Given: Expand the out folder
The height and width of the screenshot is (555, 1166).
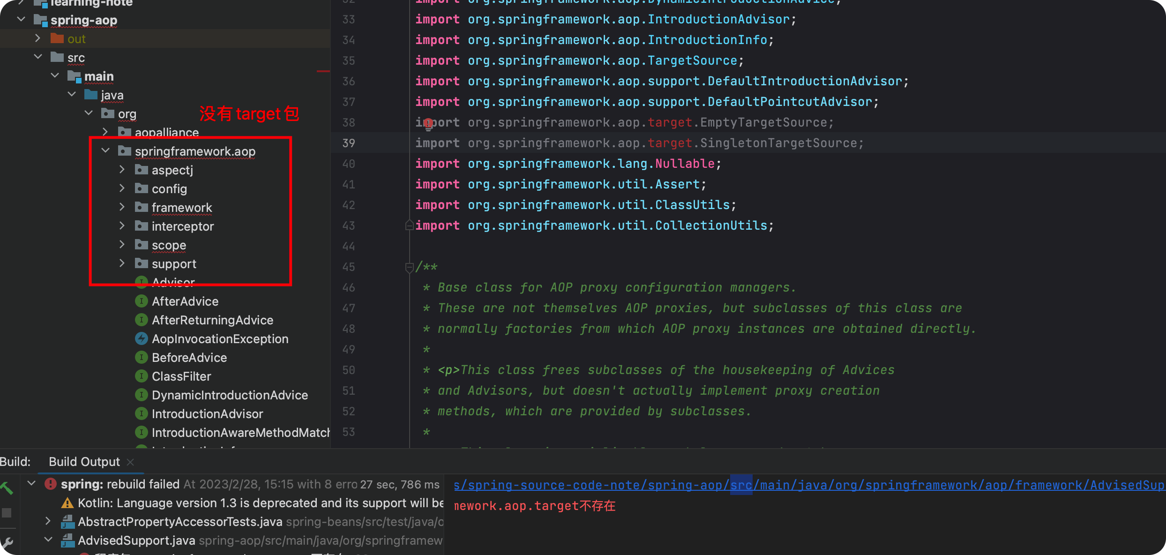Looking at the screenshot, I should tap(38, 38).
